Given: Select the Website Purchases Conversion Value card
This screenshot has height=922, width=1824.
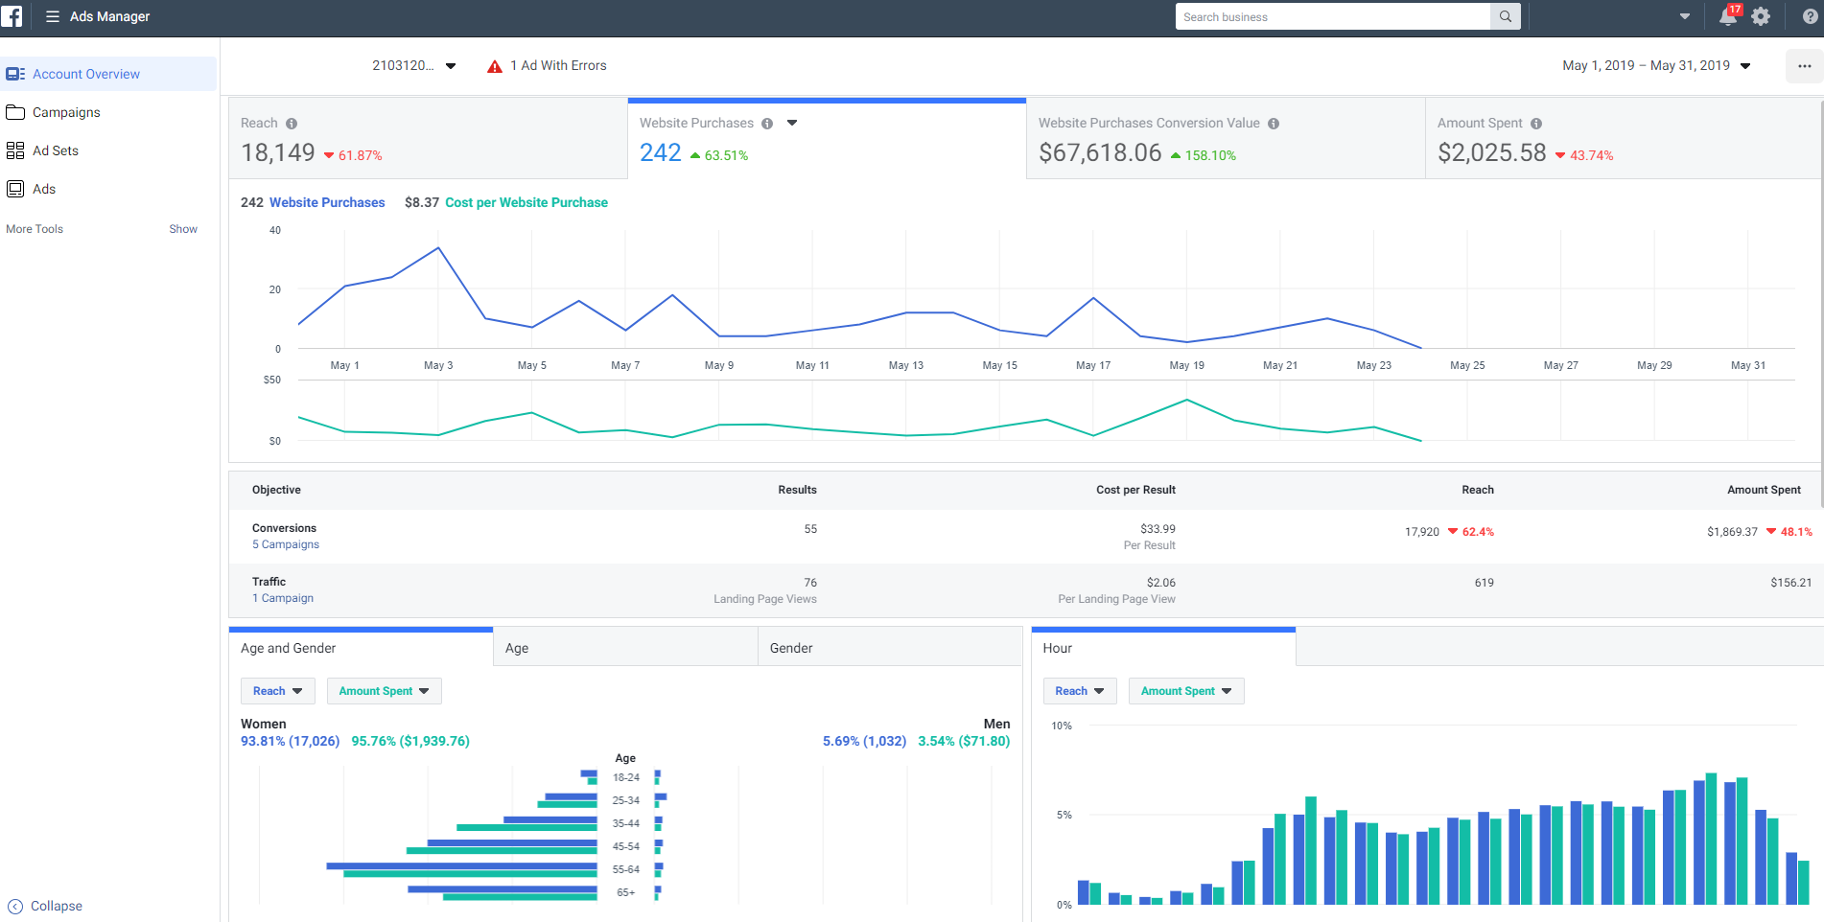Looking at the screenshot, I should click(1226, 139).
